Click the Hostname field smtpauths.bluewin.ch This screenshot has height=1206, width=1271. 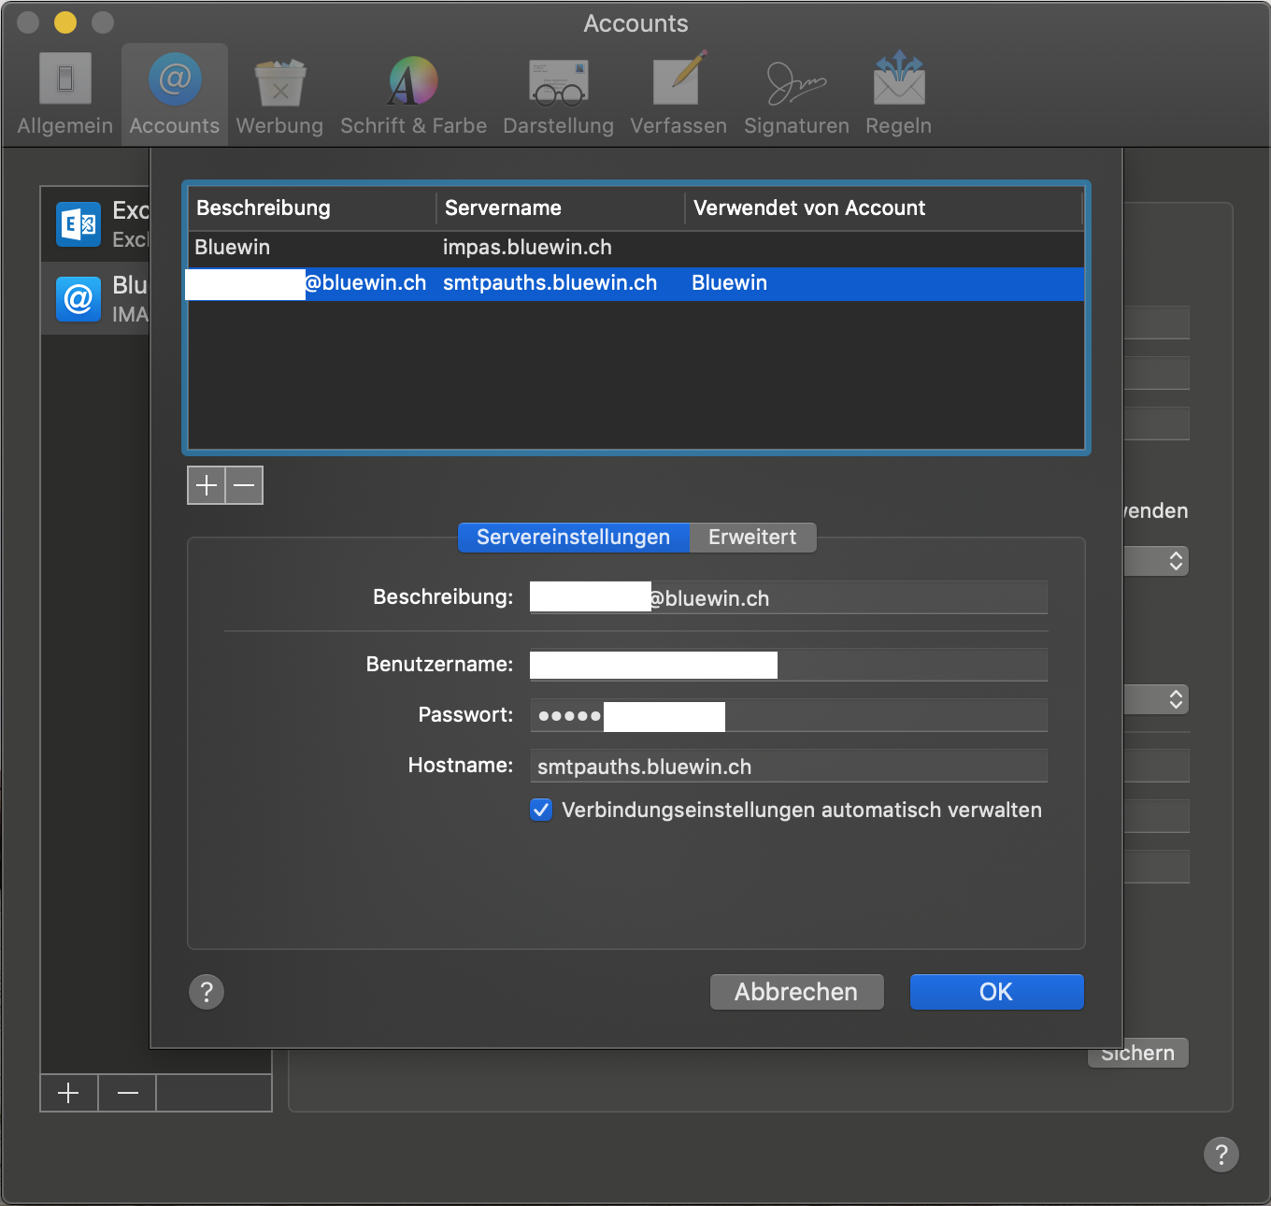(x=788, y=767)
